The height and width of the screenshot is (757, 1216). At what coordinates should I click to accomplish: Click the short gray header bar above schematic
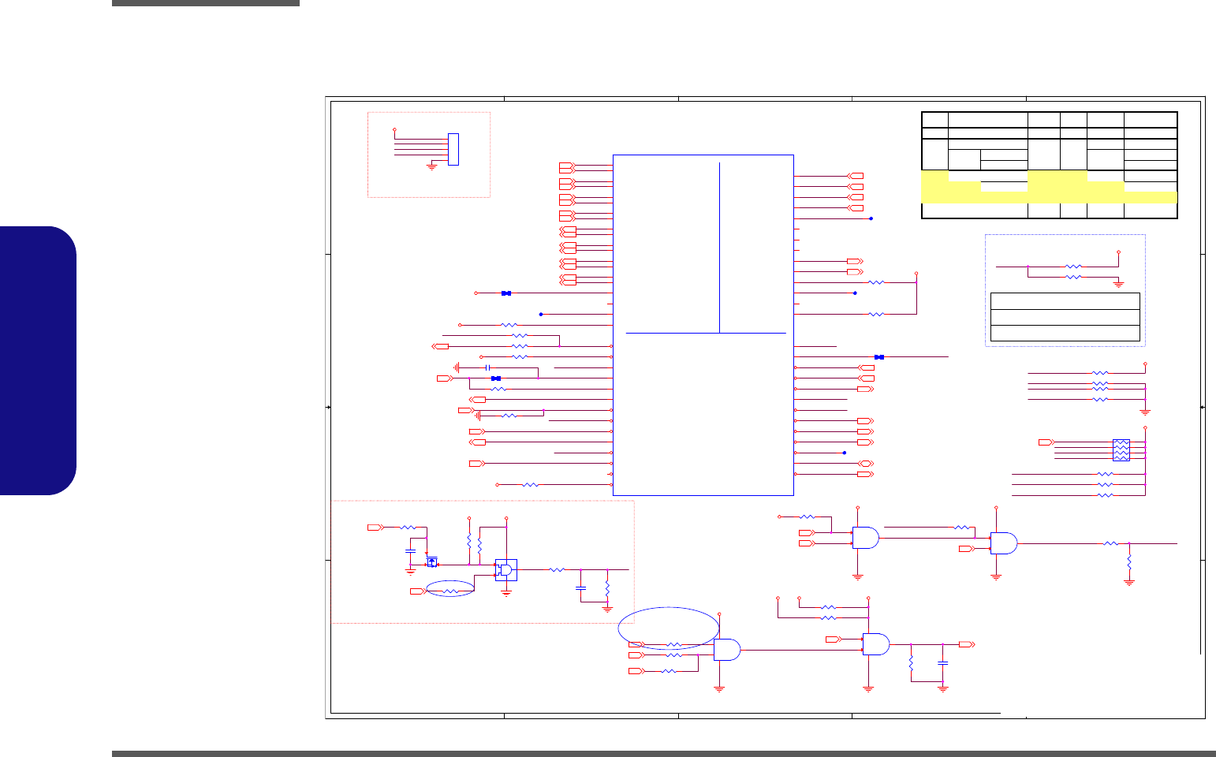(206, 3)
